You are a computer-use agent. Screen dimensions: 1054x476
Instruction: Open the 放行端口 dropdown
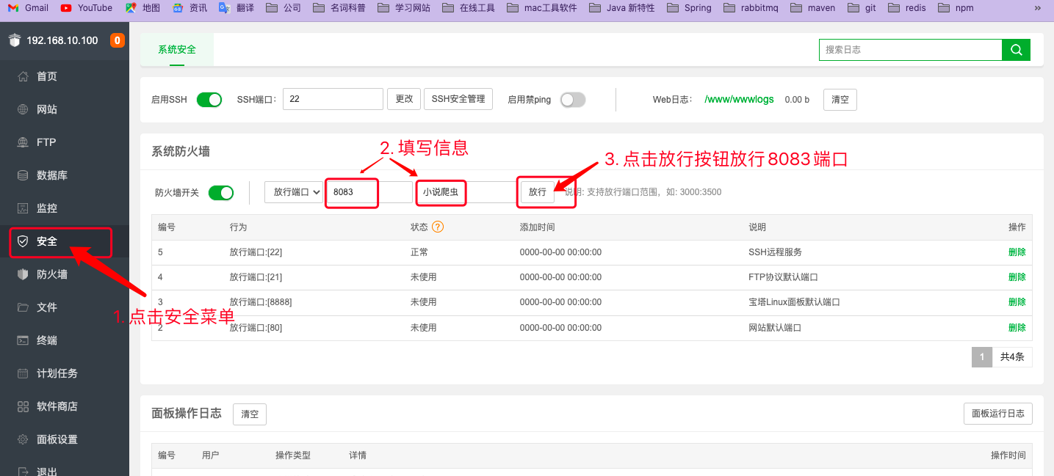294,192
